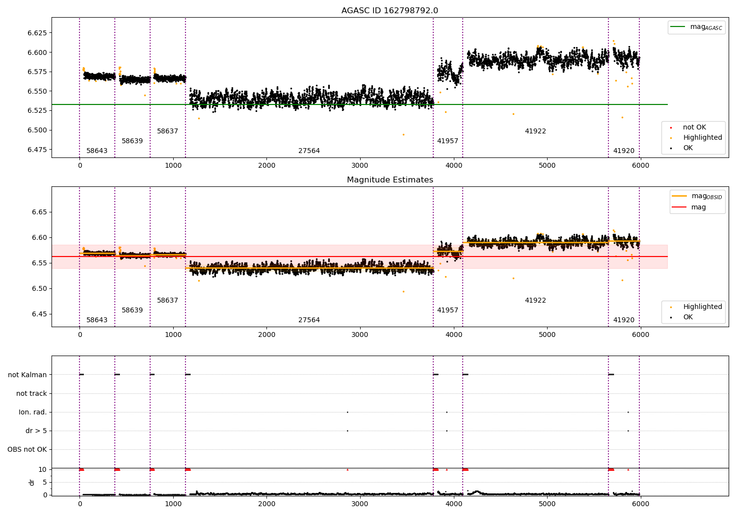Click the 6.60 y-axis tick label
Image resolution: width=736 pixels, height=515 pixels.
click(x=40, y=238)
